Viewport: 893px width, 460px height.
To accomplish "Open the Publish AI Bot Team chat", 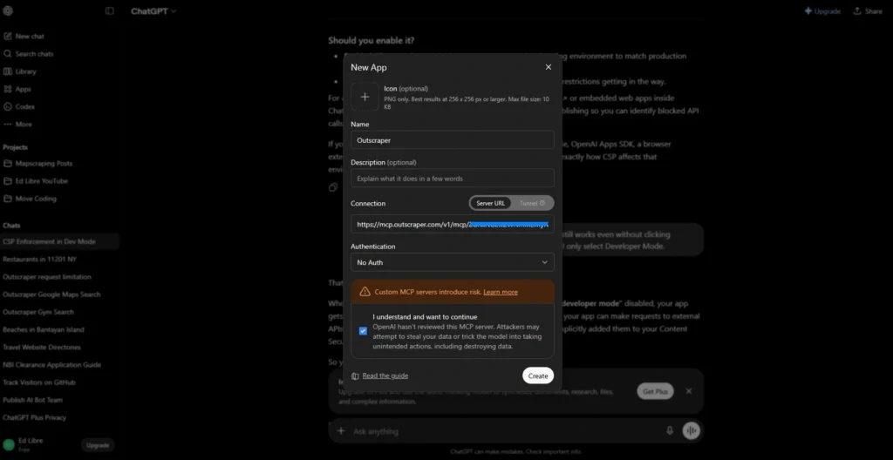I will [x=32, y=400].
